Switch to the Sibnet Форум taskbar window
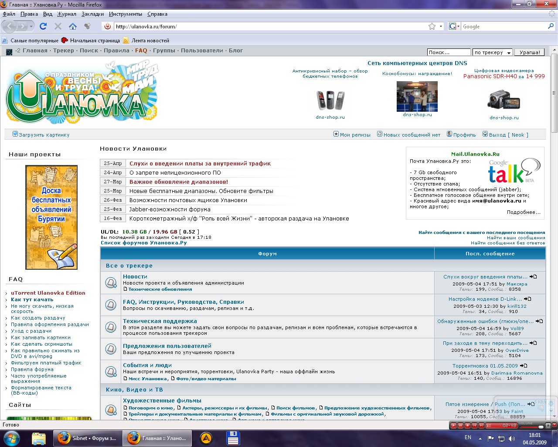Image resolution: width=558 pixels, height=447 pixels. (87, 438)
